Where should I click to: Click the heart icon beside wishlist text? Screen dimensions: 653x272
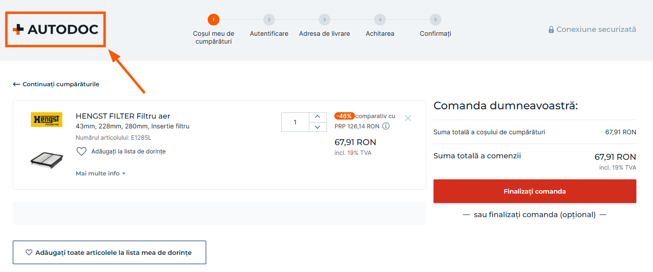[82, 151]
